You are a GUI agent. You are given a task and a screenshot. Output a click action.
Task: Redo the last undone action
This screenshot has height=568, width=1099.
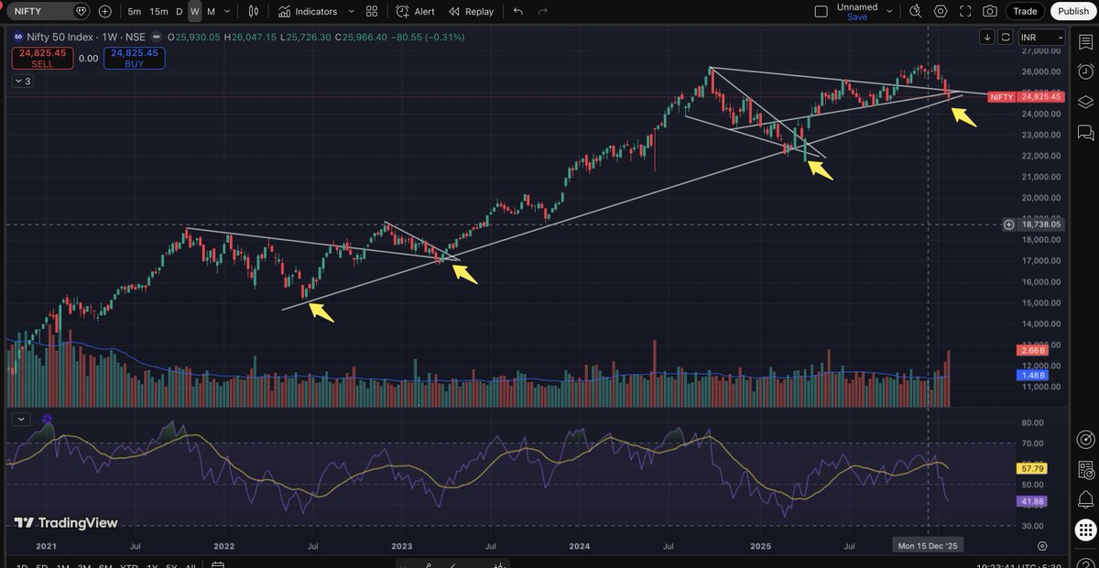pyautogui.click(x=543, y=11)
